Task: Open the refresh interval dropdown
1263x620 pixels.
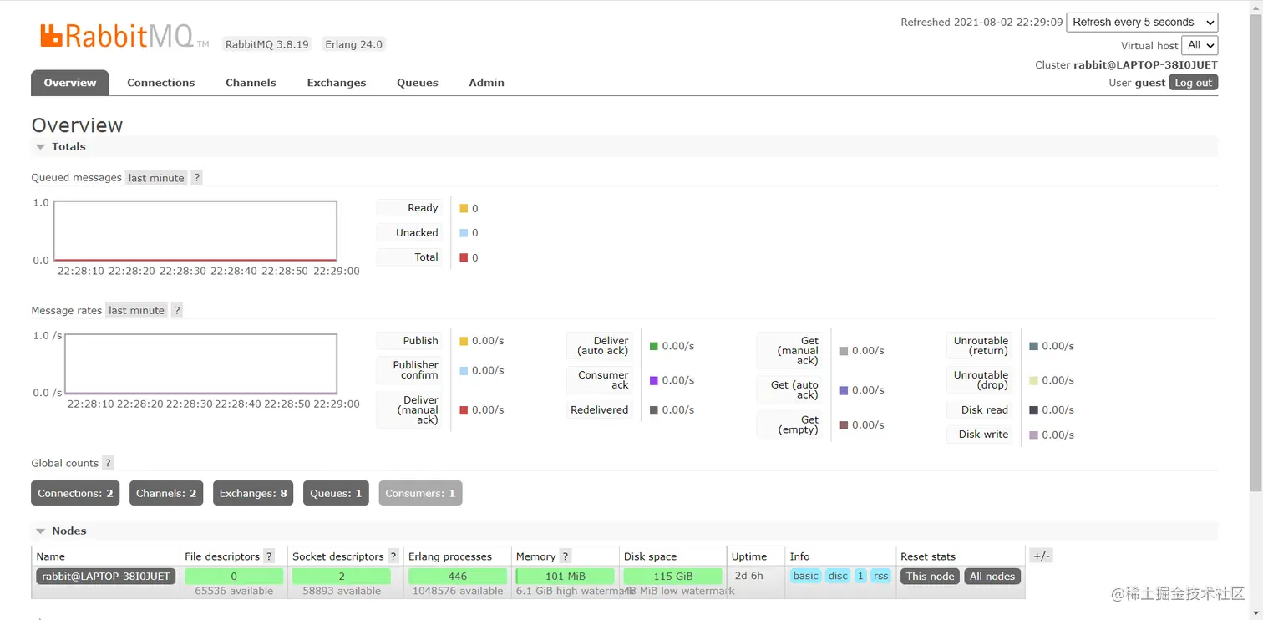Action: pyautogui.click(x=1142, y=23)
